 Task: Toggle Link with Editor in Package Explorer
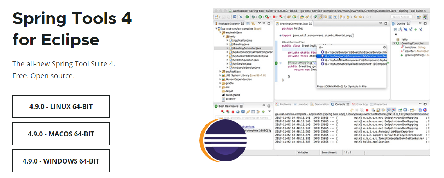point(253,24)
